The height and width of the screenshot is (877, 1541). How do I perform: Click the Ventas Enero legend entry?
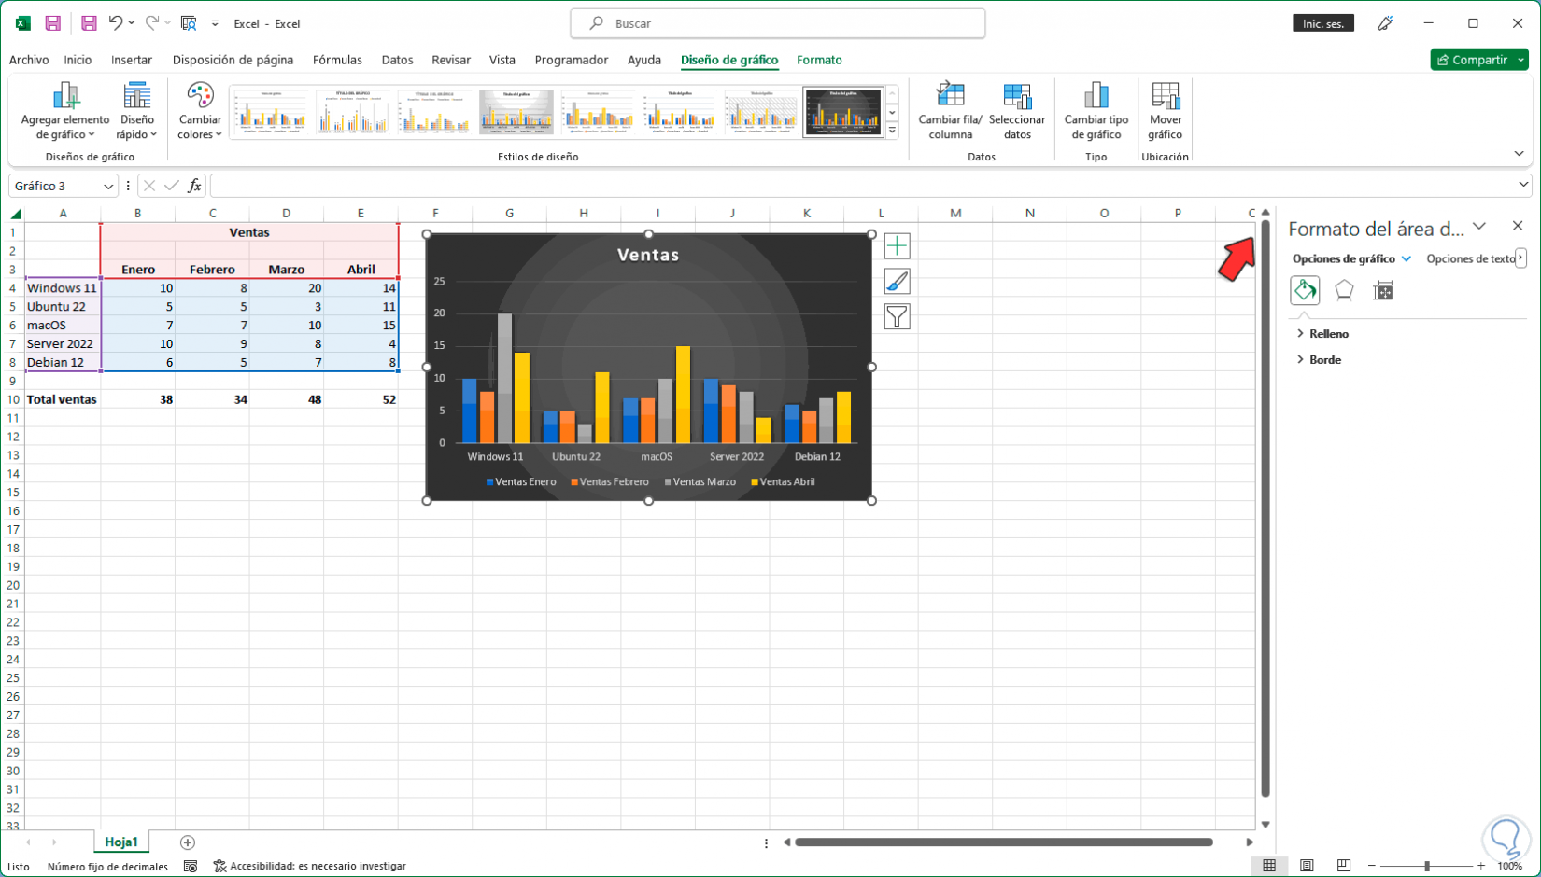[521, 482]
